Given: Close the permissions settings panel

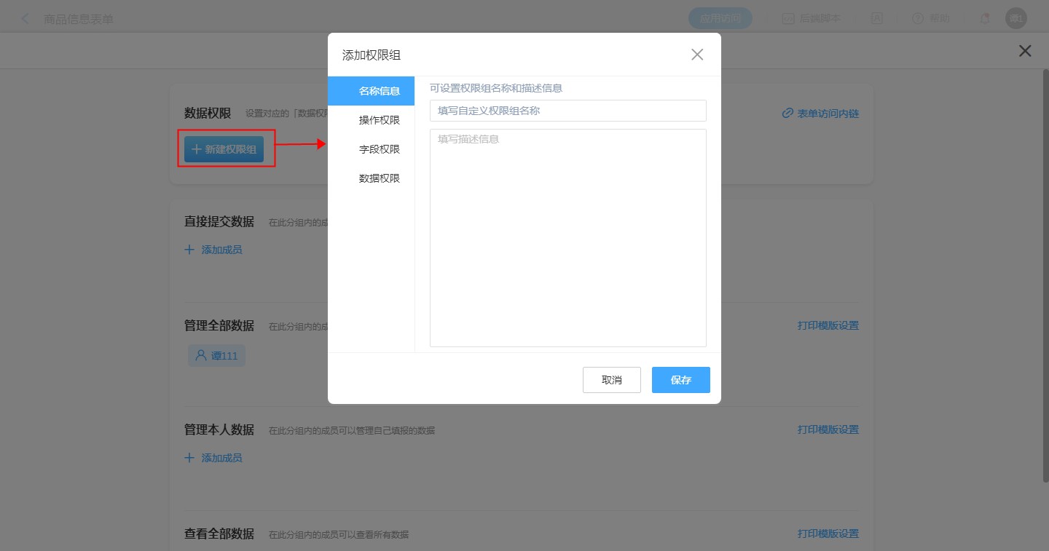Looking at the screenshot, I should click(1025, 51).
